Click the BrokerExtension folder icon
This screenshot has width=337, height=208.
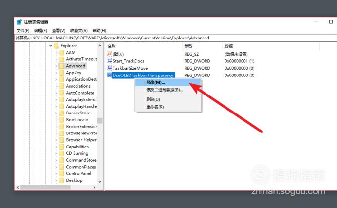(x=62, y=127)
